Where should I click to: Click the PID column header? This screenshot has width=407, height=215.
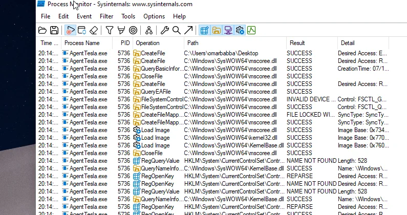pos(123,43)
